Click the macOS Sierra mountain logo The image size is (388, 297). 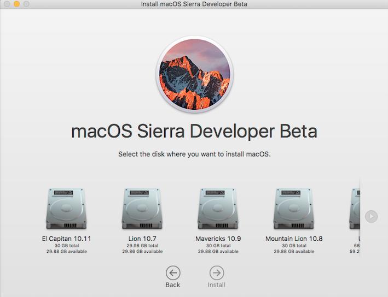tap(194, 75)
